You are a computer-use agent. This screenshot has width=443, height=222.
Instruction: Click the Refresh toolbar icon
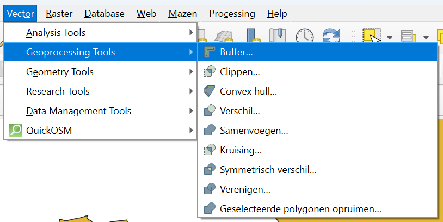331,37
